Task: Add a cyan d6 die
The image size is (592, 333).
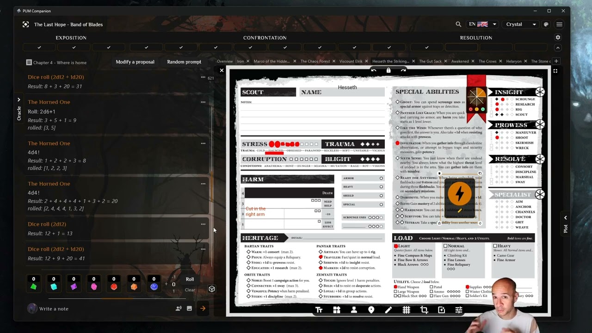Action: [54, 287]
